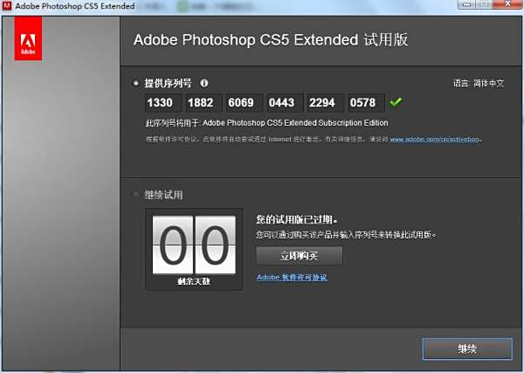Click serial field containing 0443
524x373 pixels.
285,102
